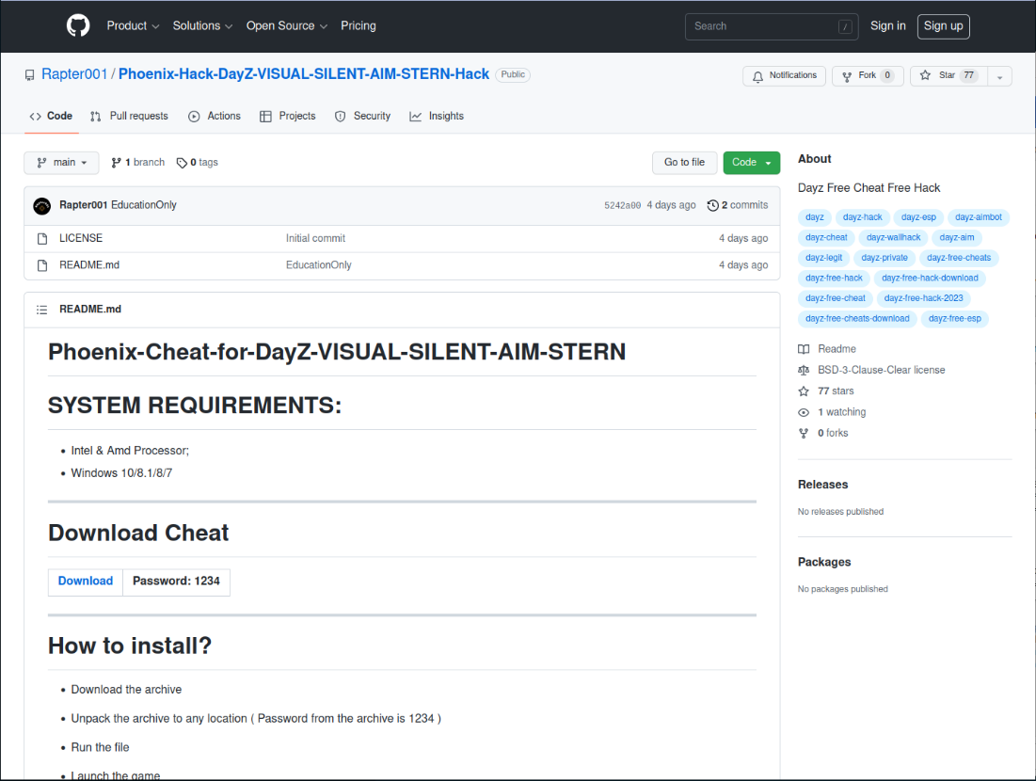Open the Pricing page
Image resolution: width=1036 pixels, height=781 pixels.
(359, 25)
